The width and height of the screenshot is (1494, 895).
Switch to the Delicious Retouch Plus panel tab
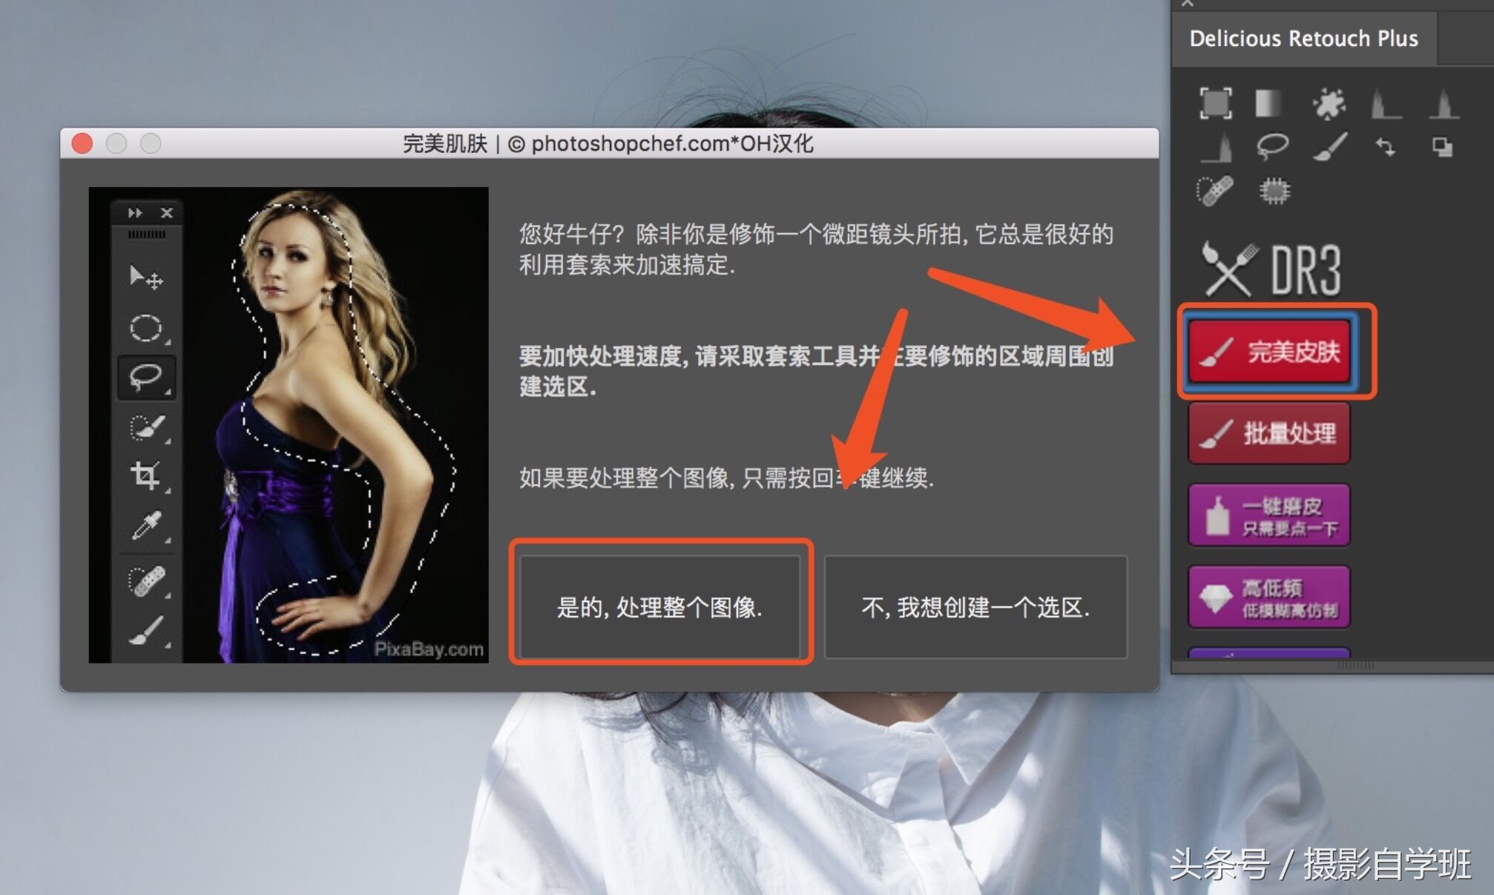1303,39
